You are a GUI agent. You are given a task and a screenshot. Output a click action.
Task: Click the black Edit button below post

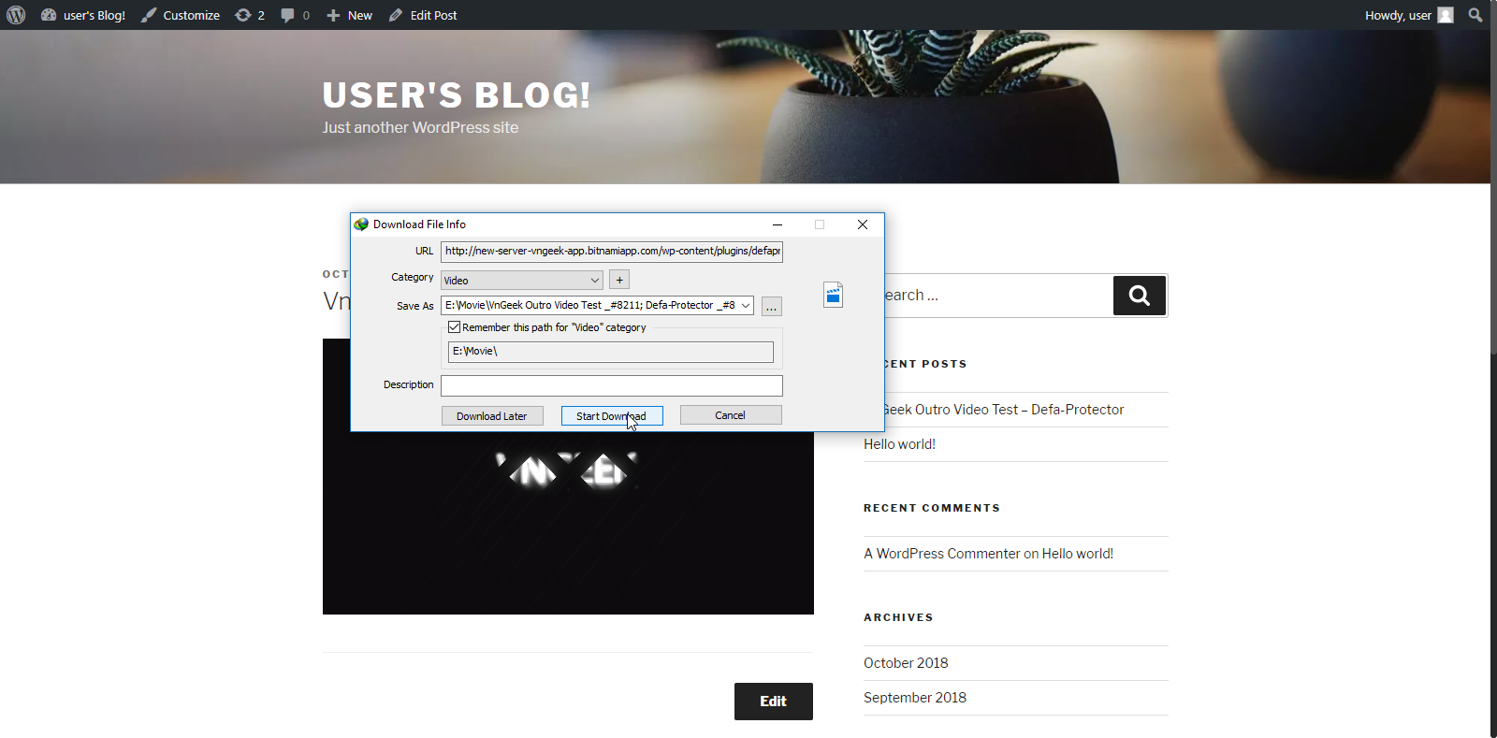click(774, 702)
